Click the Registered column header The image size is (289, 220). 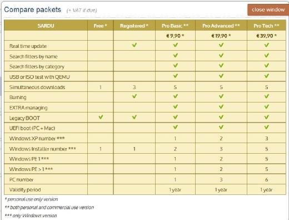click(134, 26)
